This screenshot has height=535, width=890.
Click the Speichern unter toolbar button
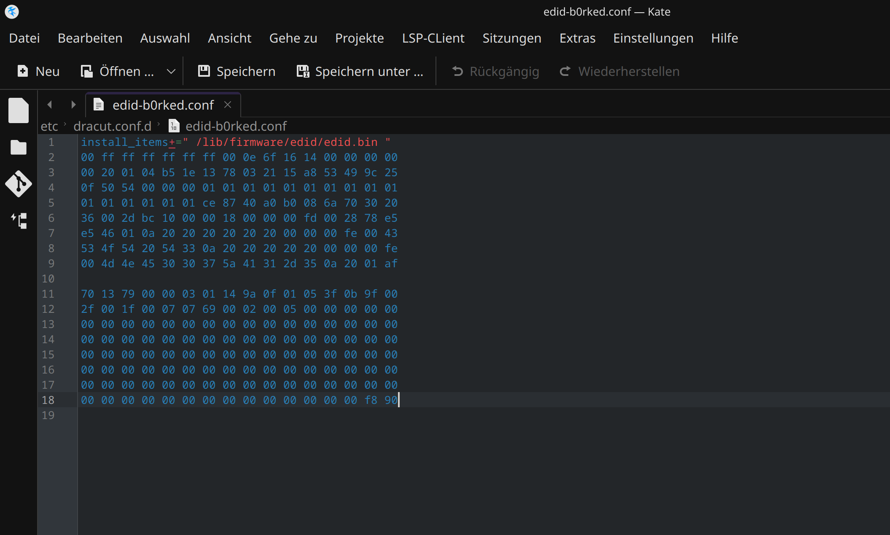[x=360, y=71]
